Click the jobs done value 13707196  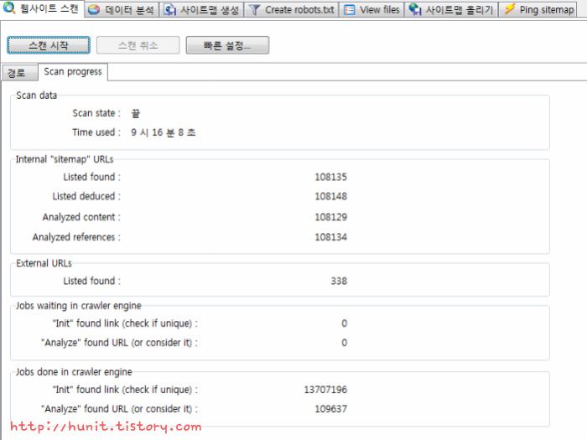(x=325, y=390)
